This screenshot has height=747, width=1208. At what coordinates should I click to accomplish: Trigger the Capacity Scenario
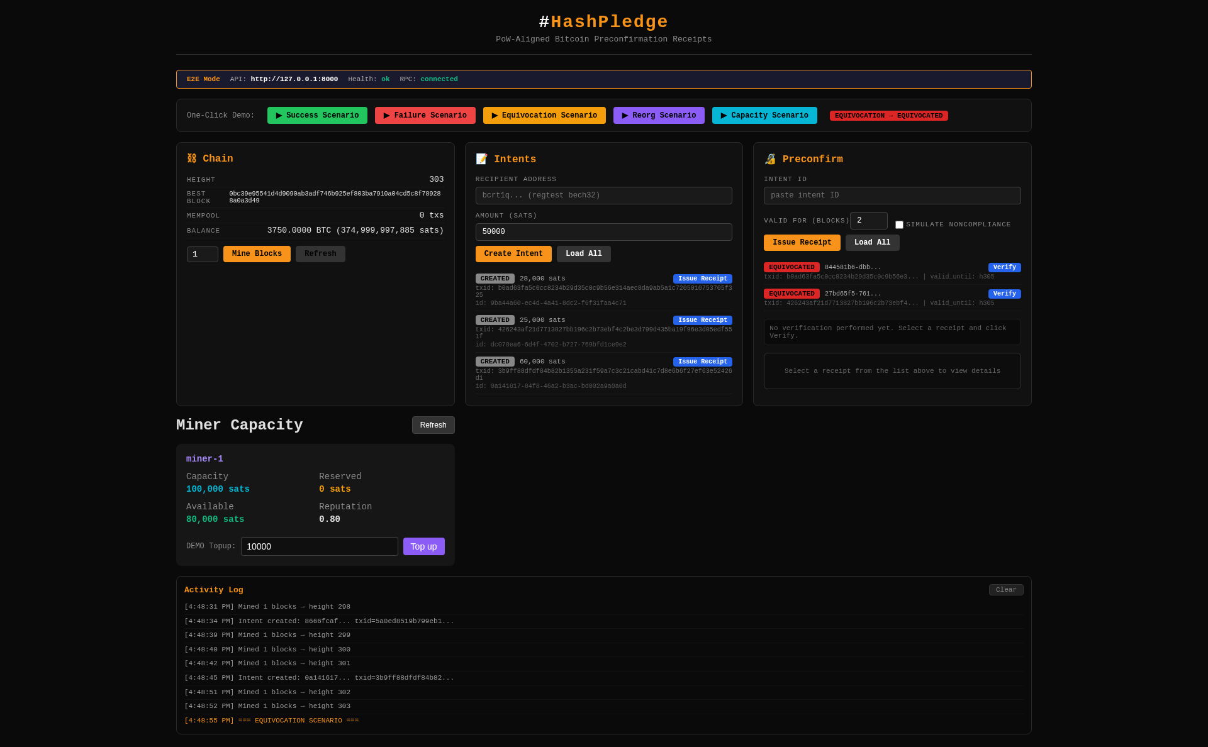pyautogui.click(x=764, y=116)
